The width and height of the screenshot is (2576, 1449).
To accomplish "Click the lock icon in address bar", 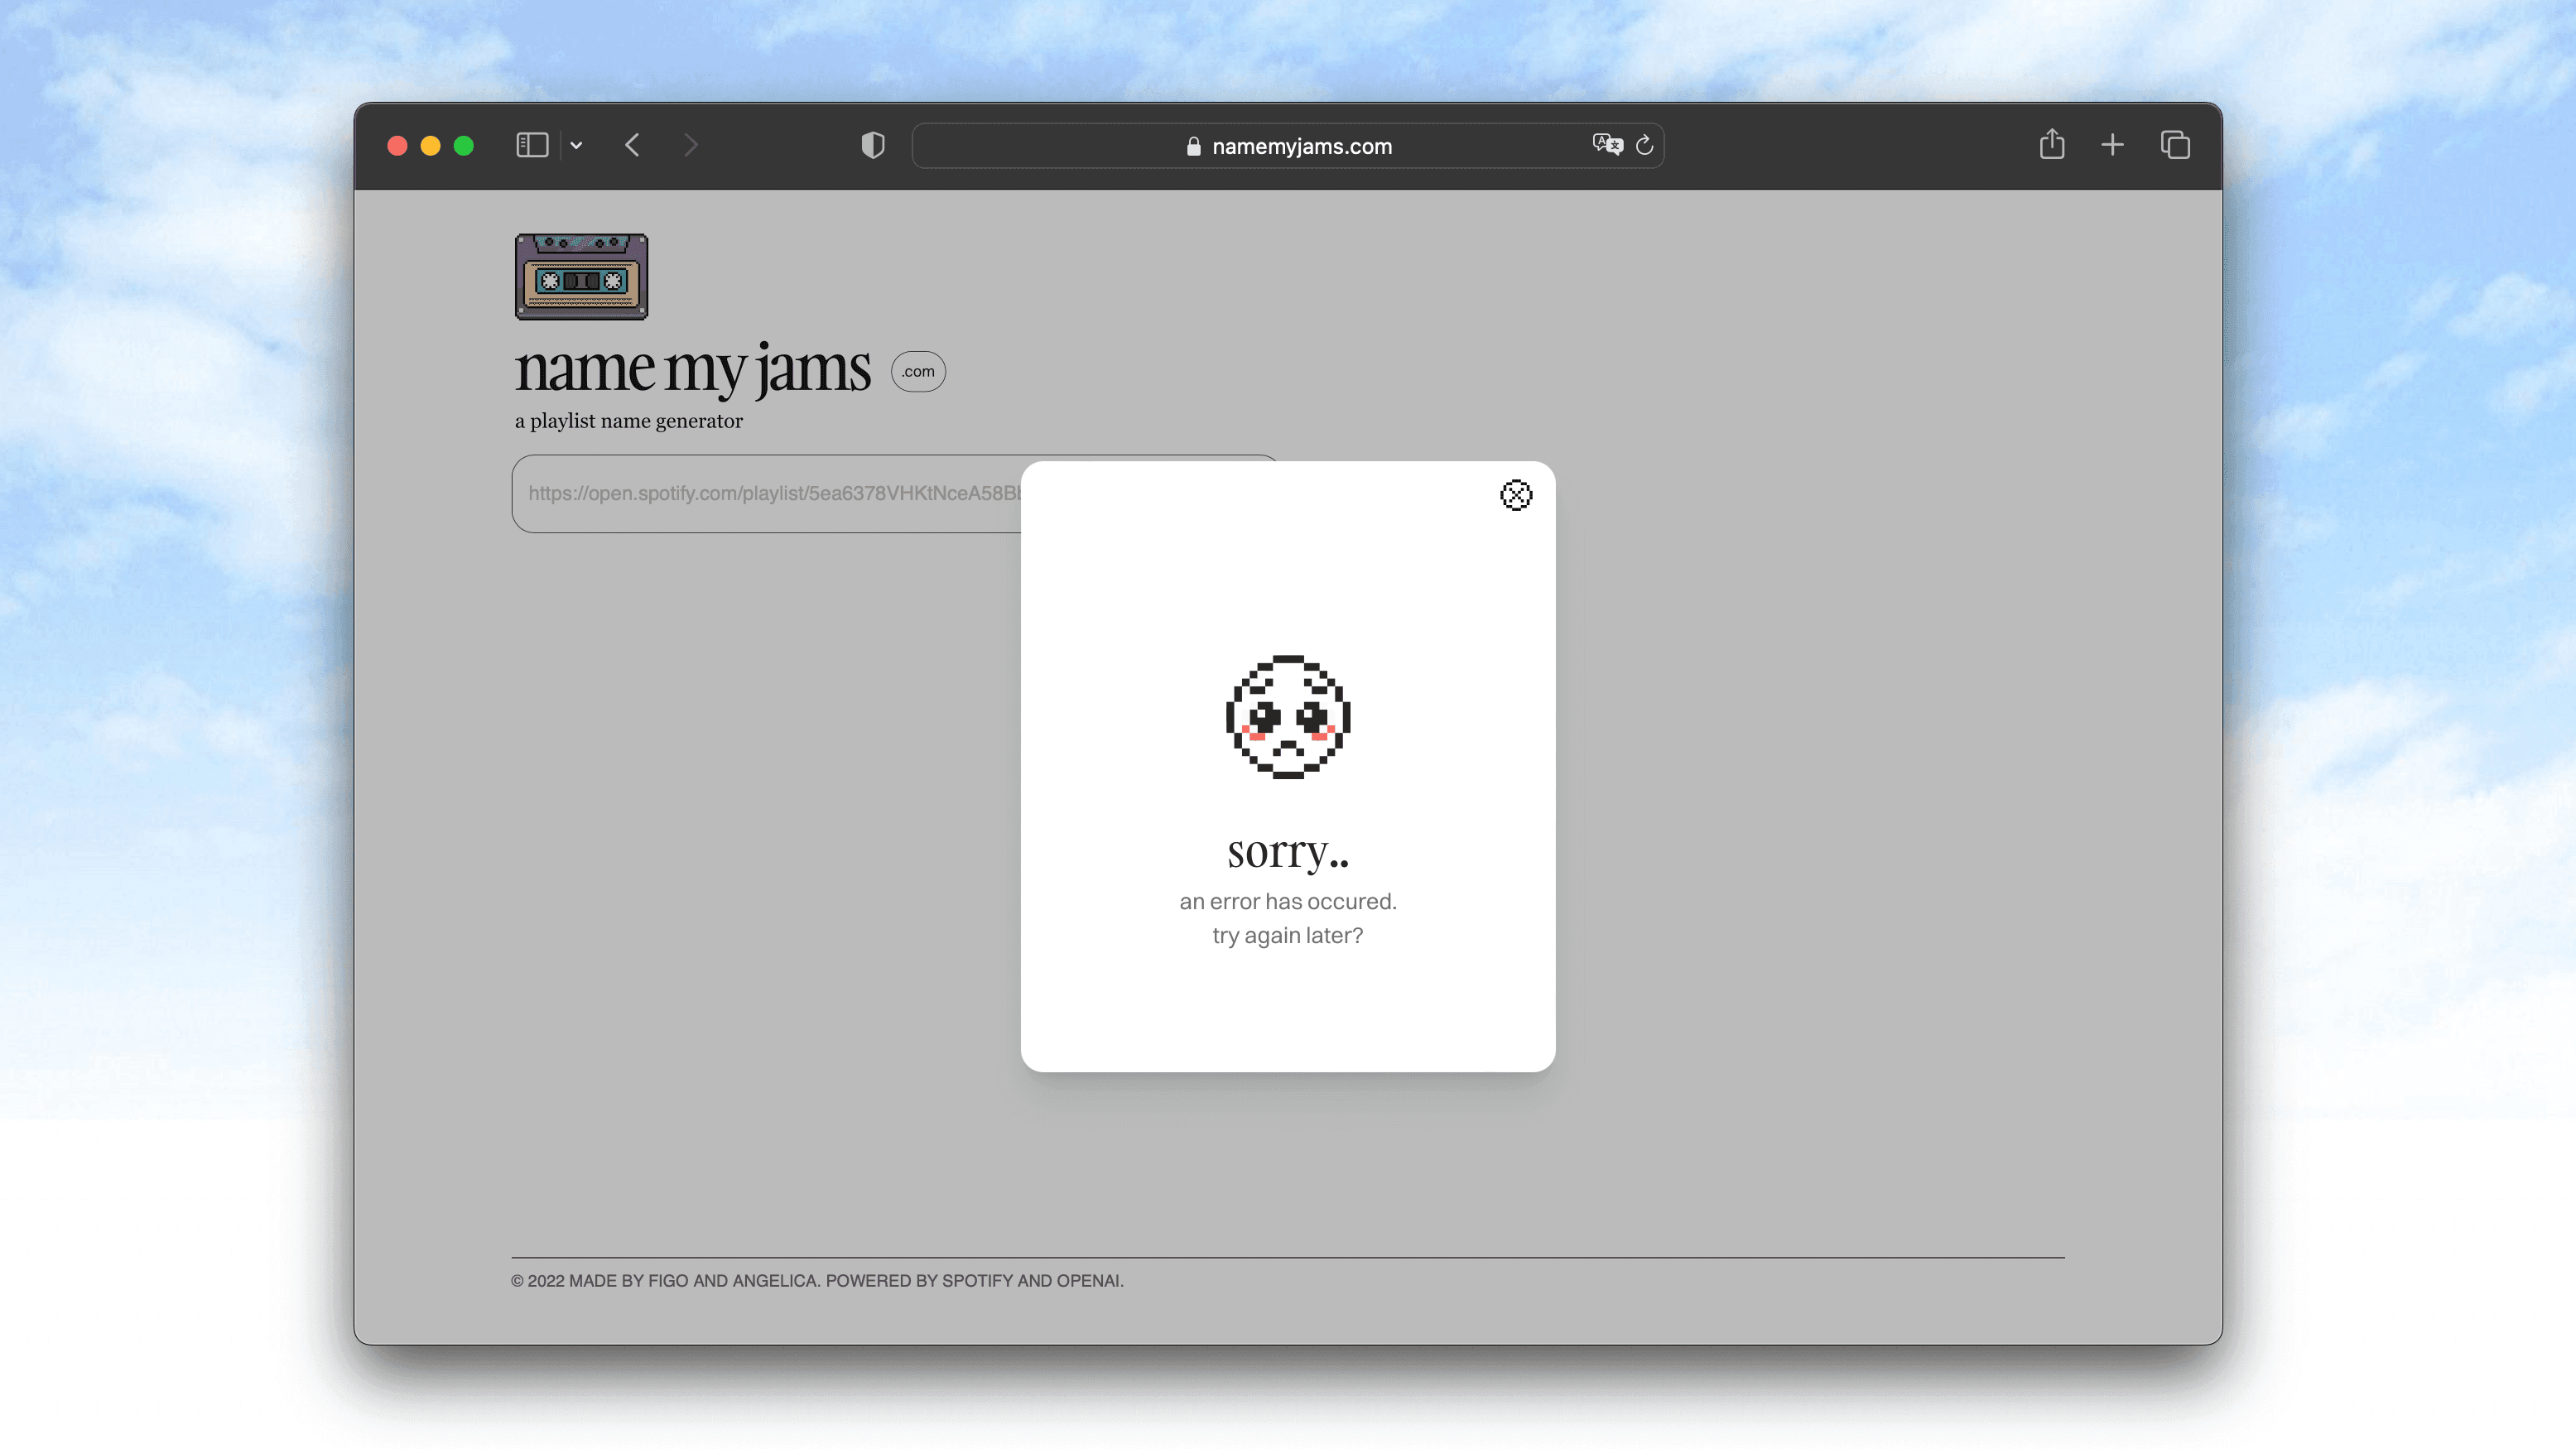I will pos(1193,146).
